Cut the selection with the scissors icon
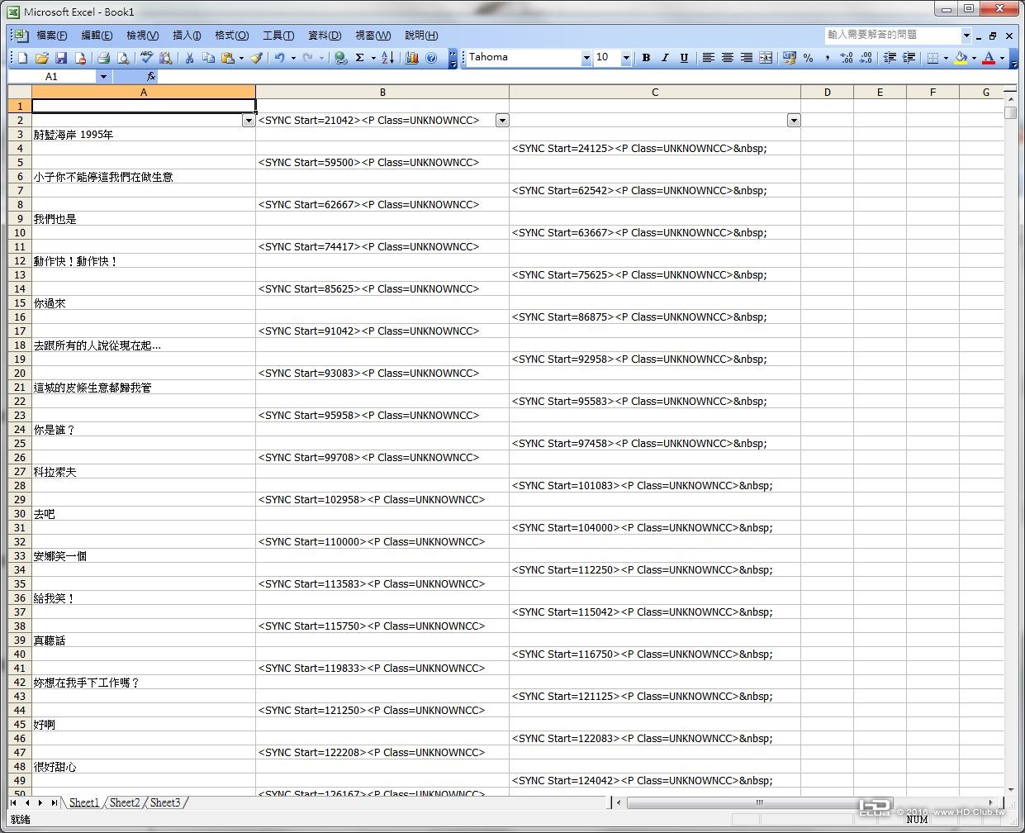 (x=189, y=58)
